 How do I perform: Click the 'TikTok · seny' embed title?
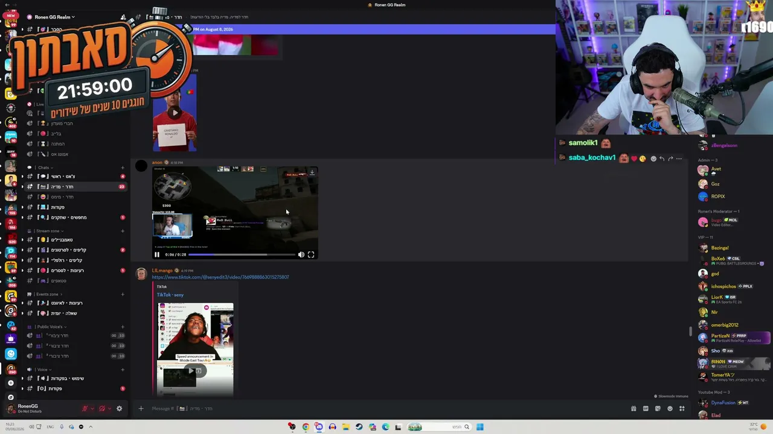pyautogui.click(x=170, y=295)
